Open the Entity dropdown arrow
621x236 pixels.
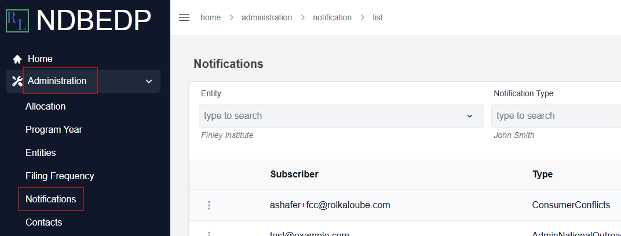470,116
